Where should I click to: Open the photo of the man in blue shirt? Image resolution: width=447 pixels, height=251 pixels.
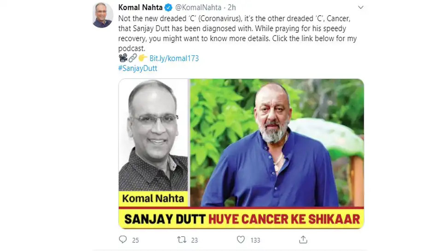point(277,142)
